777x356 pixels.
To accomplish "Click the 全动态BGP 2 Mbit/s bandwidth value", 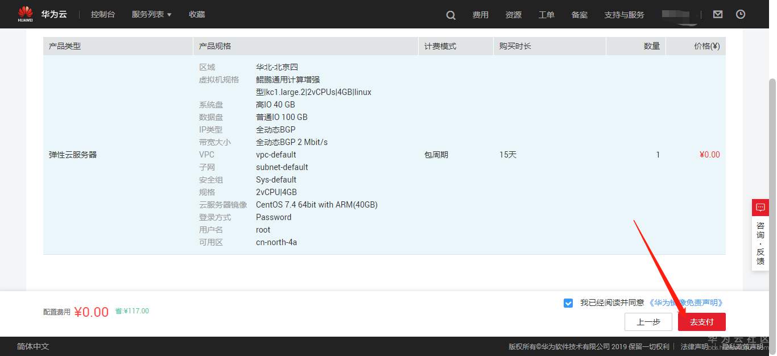I will [292, 142].
